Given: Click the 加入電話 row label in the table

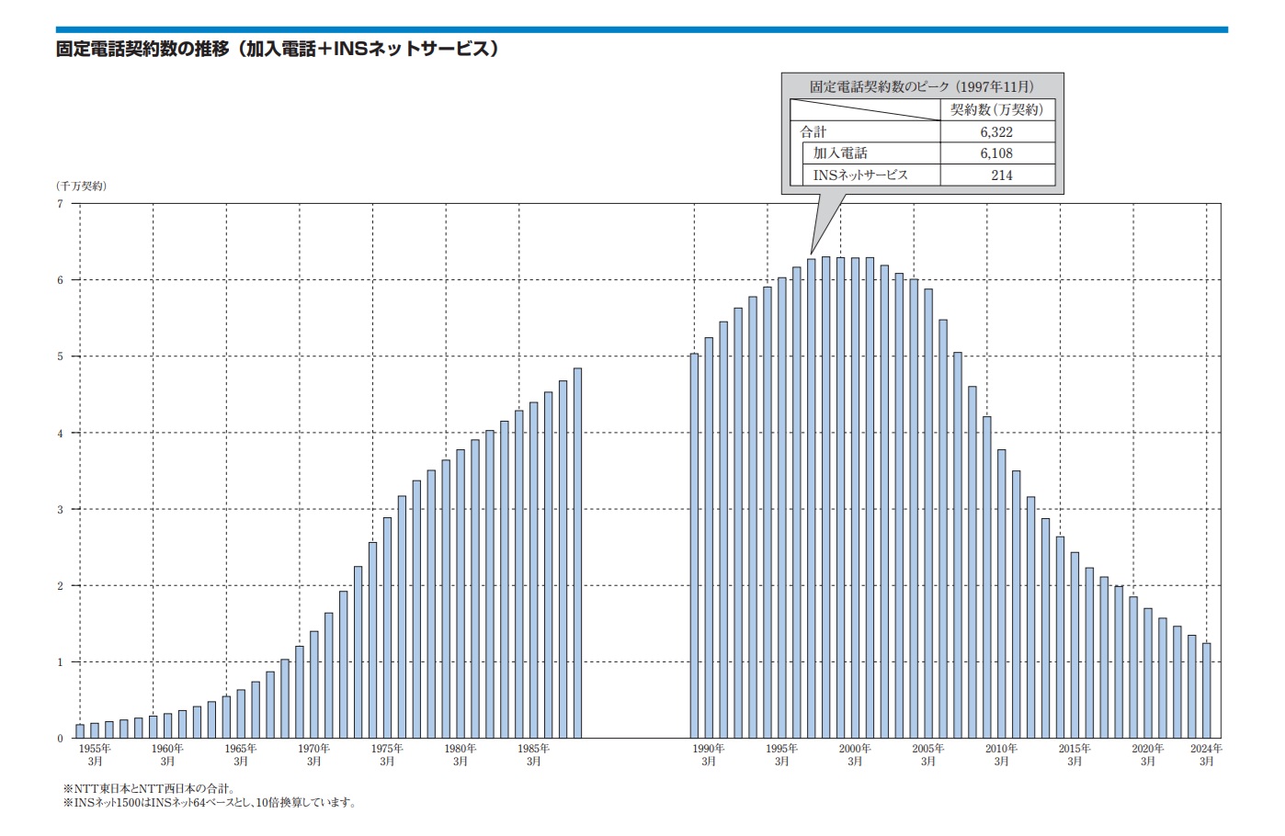Looking at the screenshot, I should click(840, 153).
